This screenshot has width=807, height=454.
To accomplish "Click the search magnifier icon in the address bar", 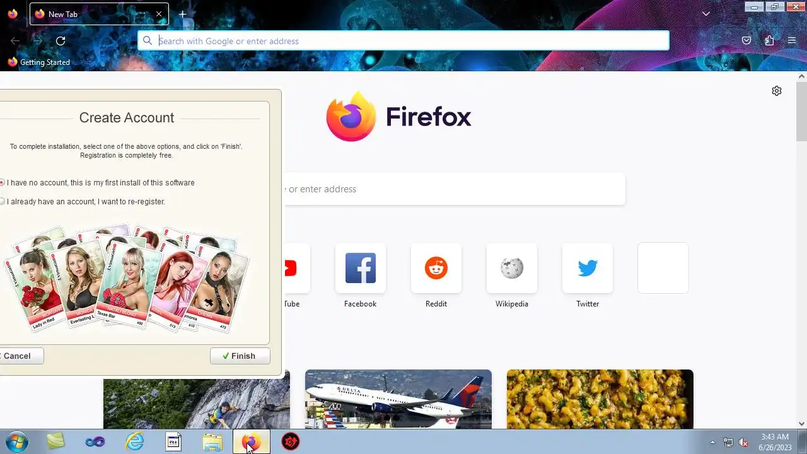I will pos(148,41).
